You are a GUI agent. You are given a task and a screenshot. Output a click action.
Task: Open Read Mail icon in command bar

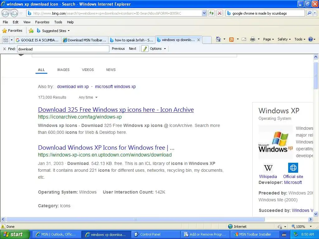point(244,39)
